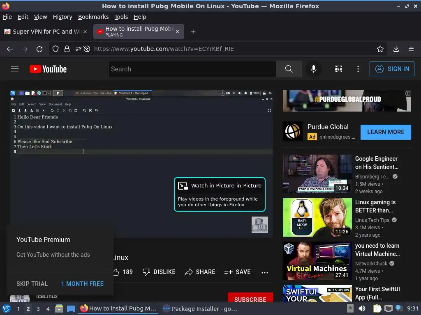Show desktop via blue taskbar icon
Screen dimensions: 421x315
tap(71, 308)
